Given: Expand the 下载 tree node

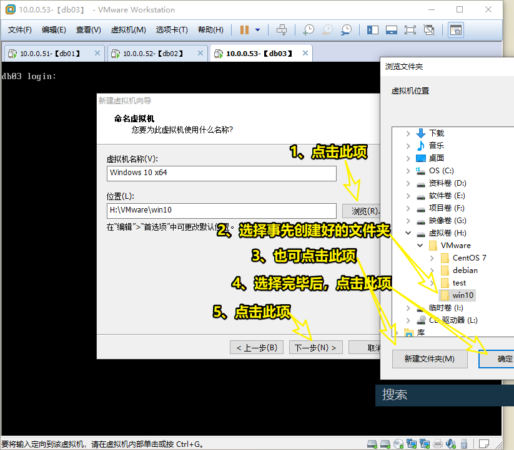Looking at the screenshot, I should [408, 133].
